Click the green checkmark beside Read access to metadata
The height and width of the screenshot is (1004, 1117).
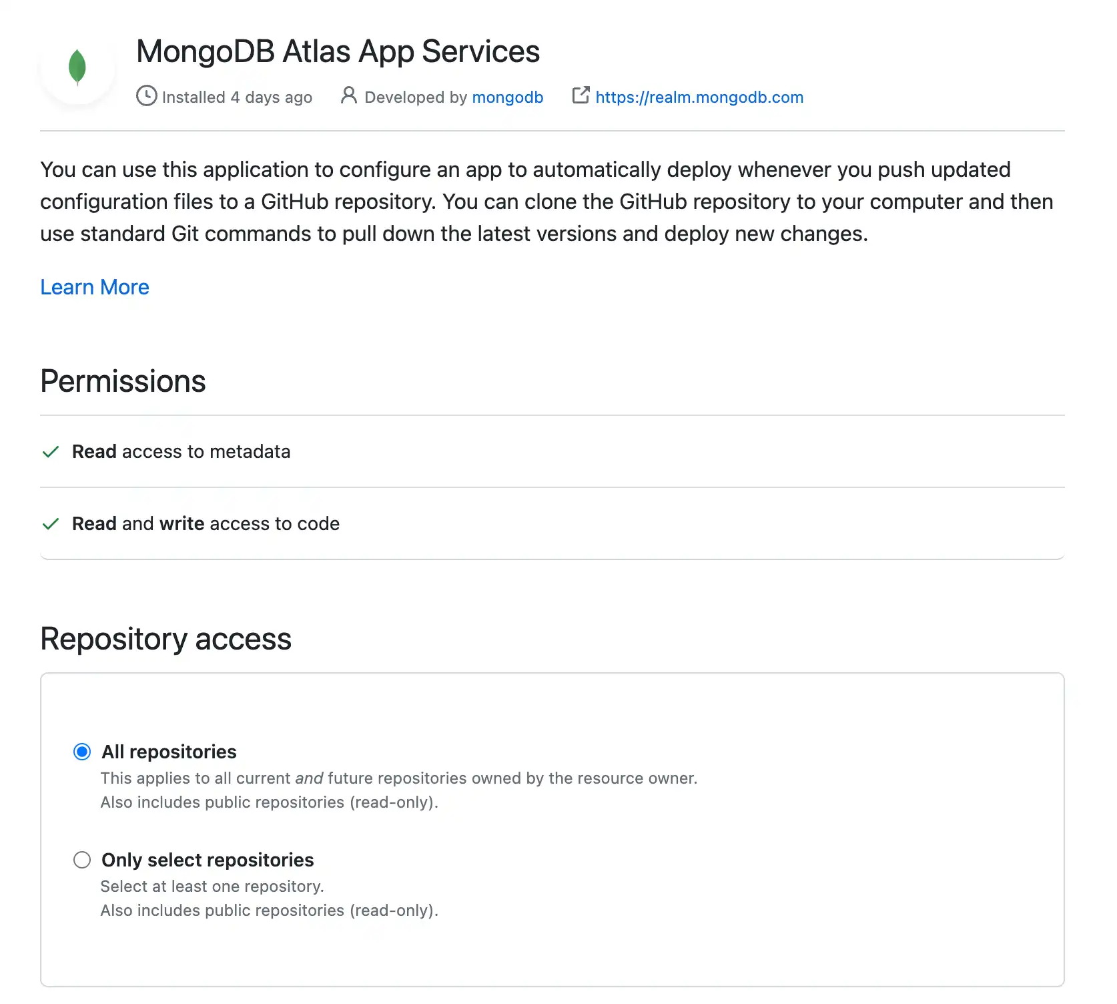[51, 452]
